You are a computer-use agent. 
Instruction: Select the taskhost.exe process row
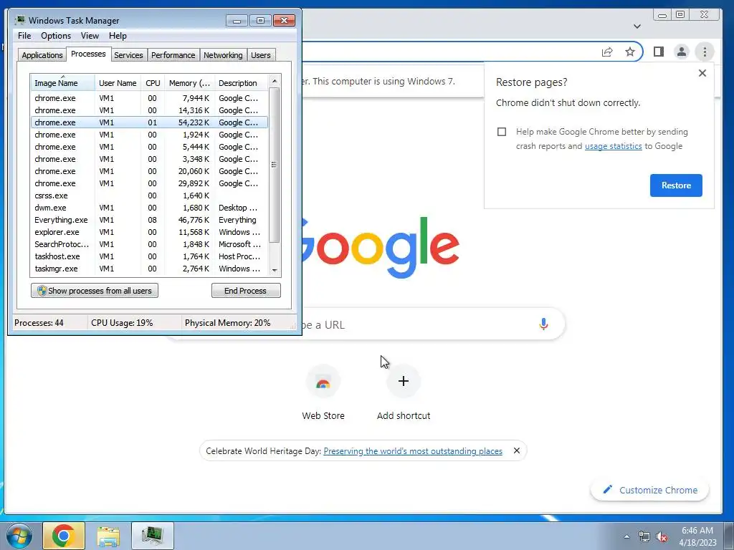pos(149,256)
